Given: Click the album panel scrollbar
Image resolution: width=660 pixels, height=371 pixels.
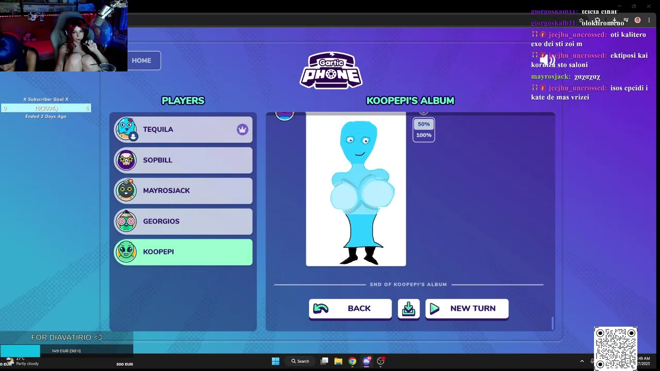Looking at the screenshot, I should (x=552, y=323).
